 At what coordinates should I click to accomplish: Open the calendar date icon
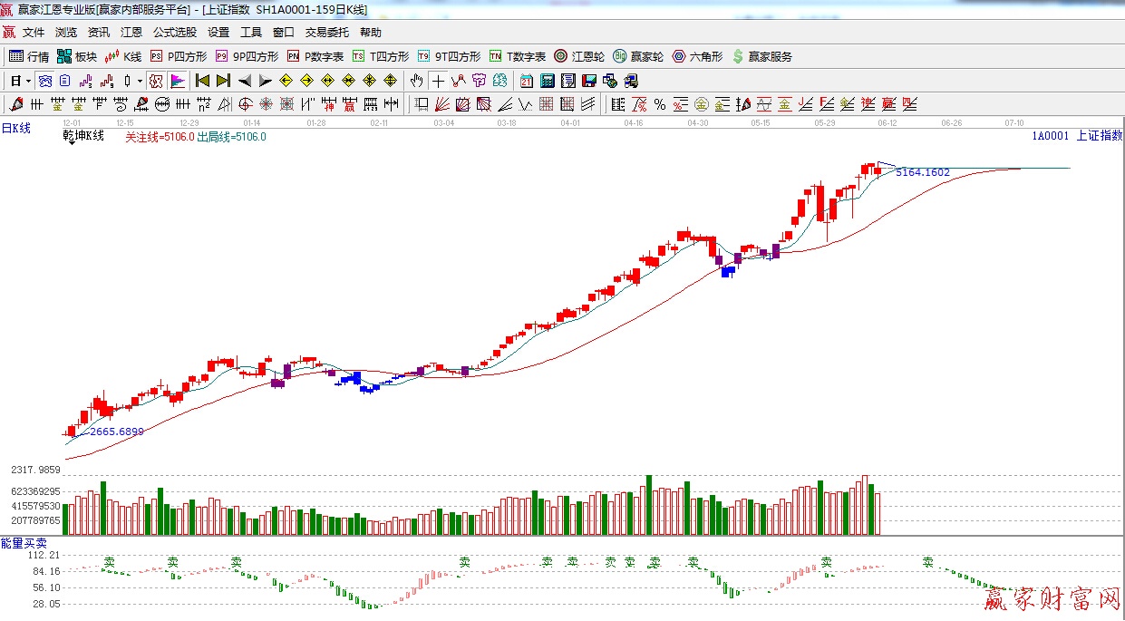point(526,81)
